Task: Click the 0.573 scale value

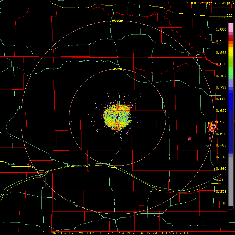Action: [221, 122]
